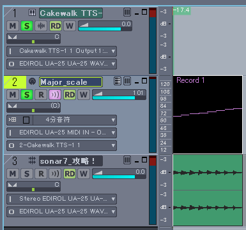Open the piano roll icon on track 2

coord(118,81)
